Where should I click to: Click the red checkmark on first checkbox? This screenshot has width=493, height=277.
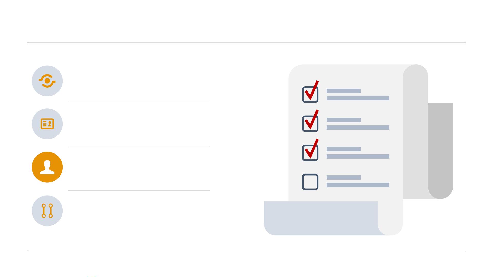[312, 90]
